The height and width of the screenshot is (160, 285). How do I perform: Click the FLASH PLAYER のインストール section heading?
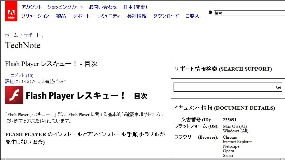pyautogui.click(x=85, y=138)
